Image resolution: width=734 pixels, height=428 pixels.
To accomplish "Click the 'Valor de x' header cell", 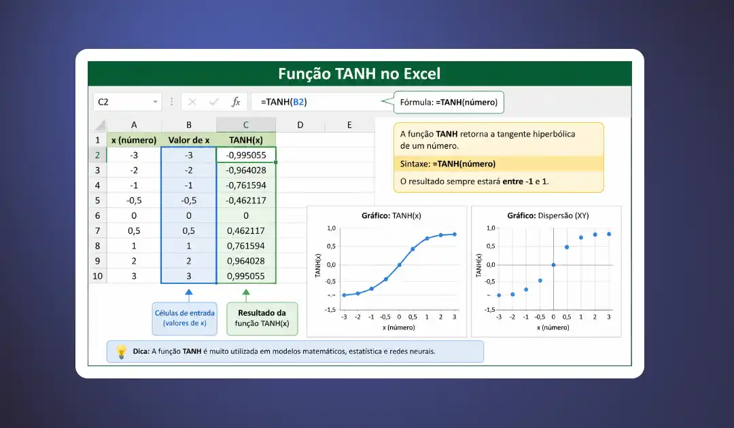I will point(189,140).
